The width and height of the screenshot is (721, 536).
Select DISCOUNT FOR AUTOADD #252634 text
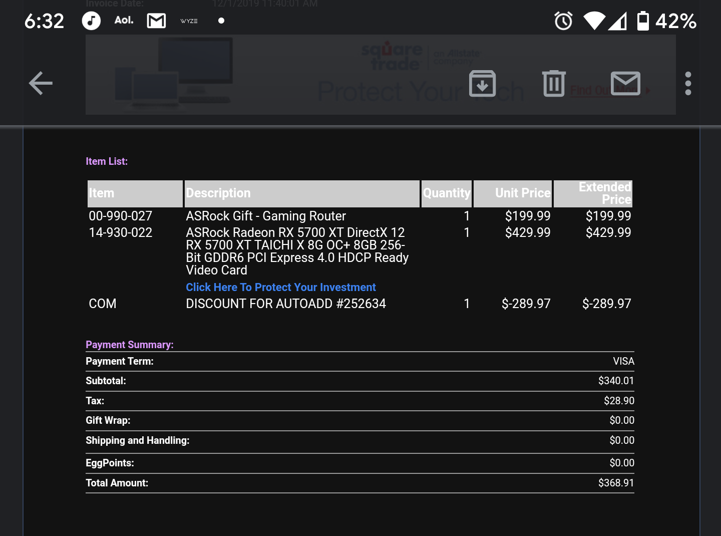pos(286,304)
